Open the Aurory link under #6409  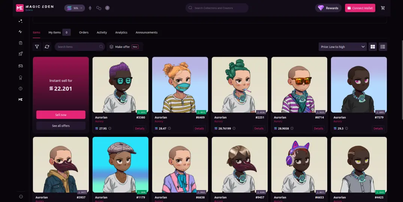point(159,121)
